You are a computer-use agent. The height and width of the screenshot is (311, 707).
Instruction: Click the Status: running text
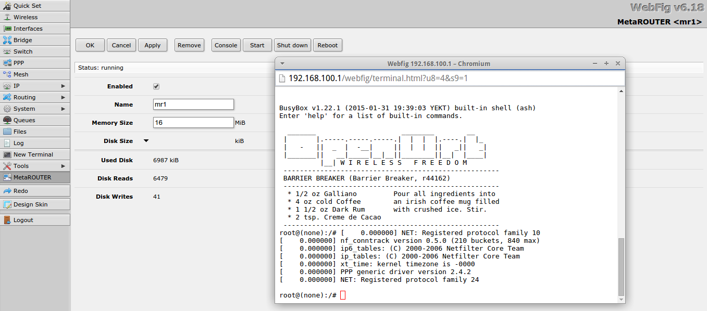coord(101,68)
